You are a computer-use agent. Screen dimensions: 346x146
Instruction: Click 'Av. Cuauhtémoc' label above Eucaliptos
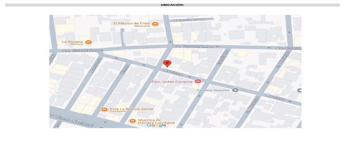[x=193, y=46]
